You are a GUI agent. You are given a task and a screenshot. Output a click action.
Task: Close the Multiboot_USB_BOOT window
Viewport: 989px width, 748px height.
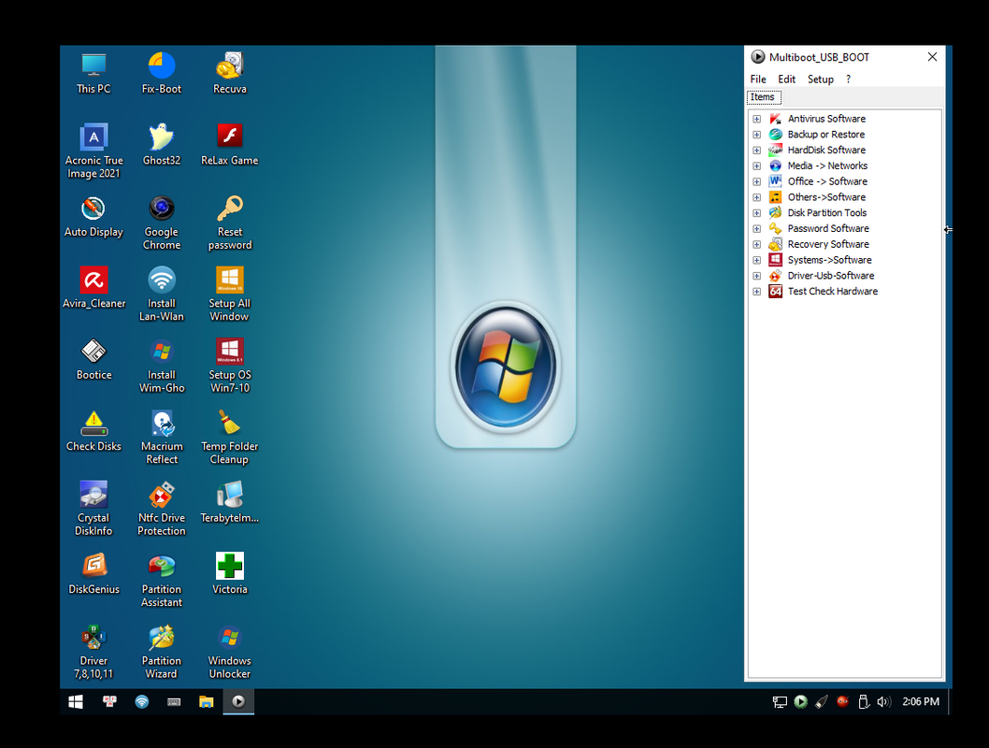(x=932, y=57)
